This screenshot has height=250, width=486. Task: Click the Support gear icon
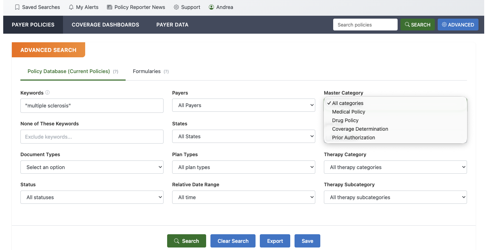point(176,7)
